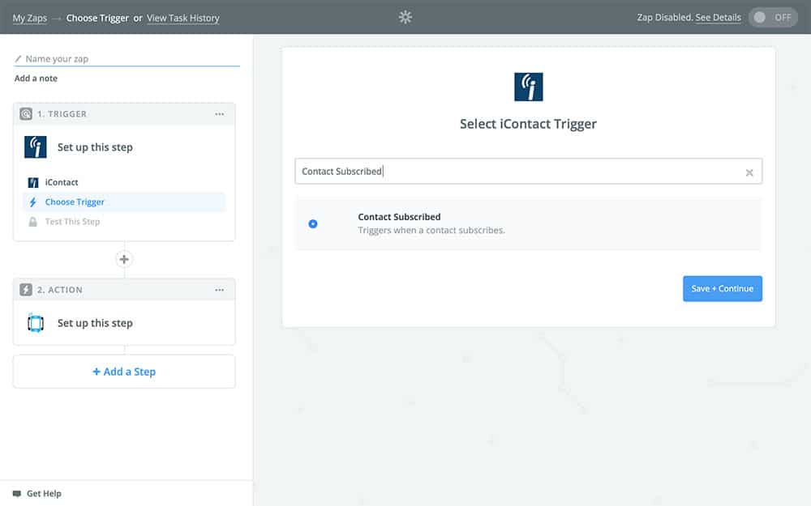The image size is (811, 506).
Task: Click the Name your zap field
Action: (x=130, y=59)
